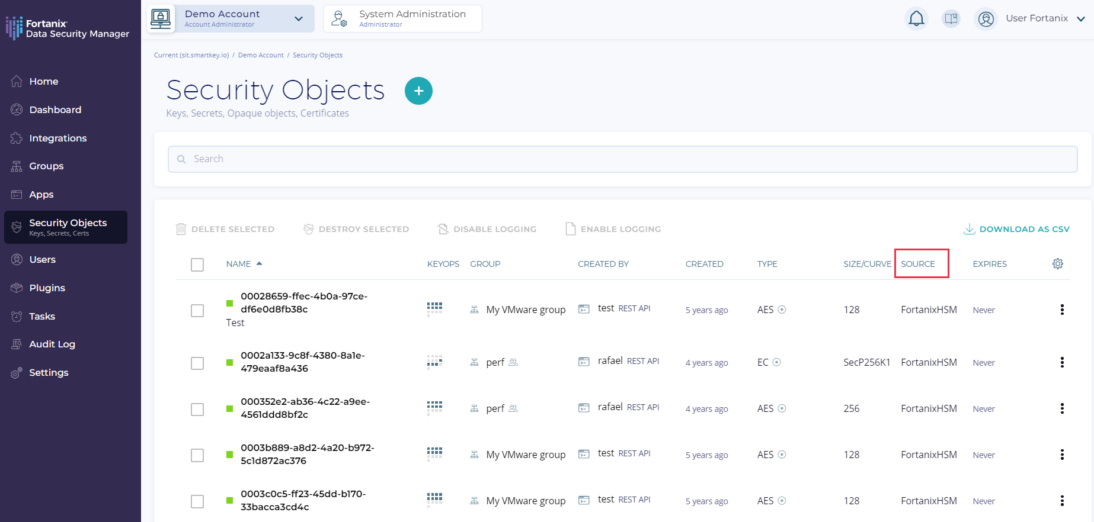Go to Audit Log in sidebar
1094x522 pixels.
[52, 344]
